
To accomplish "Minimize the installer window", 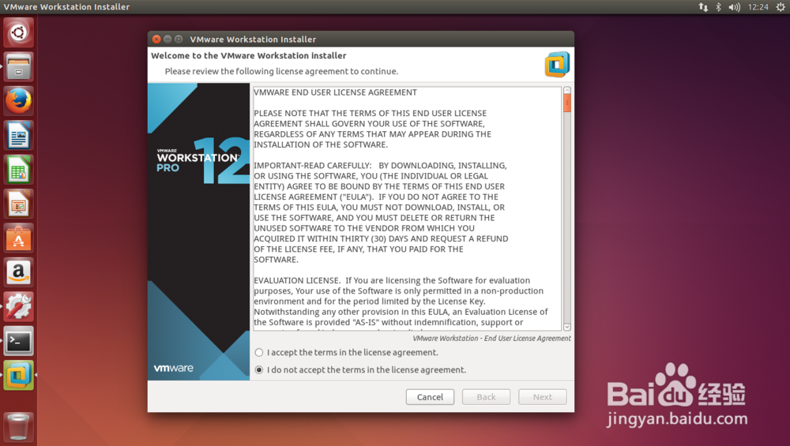I will [x=167, y=39].
